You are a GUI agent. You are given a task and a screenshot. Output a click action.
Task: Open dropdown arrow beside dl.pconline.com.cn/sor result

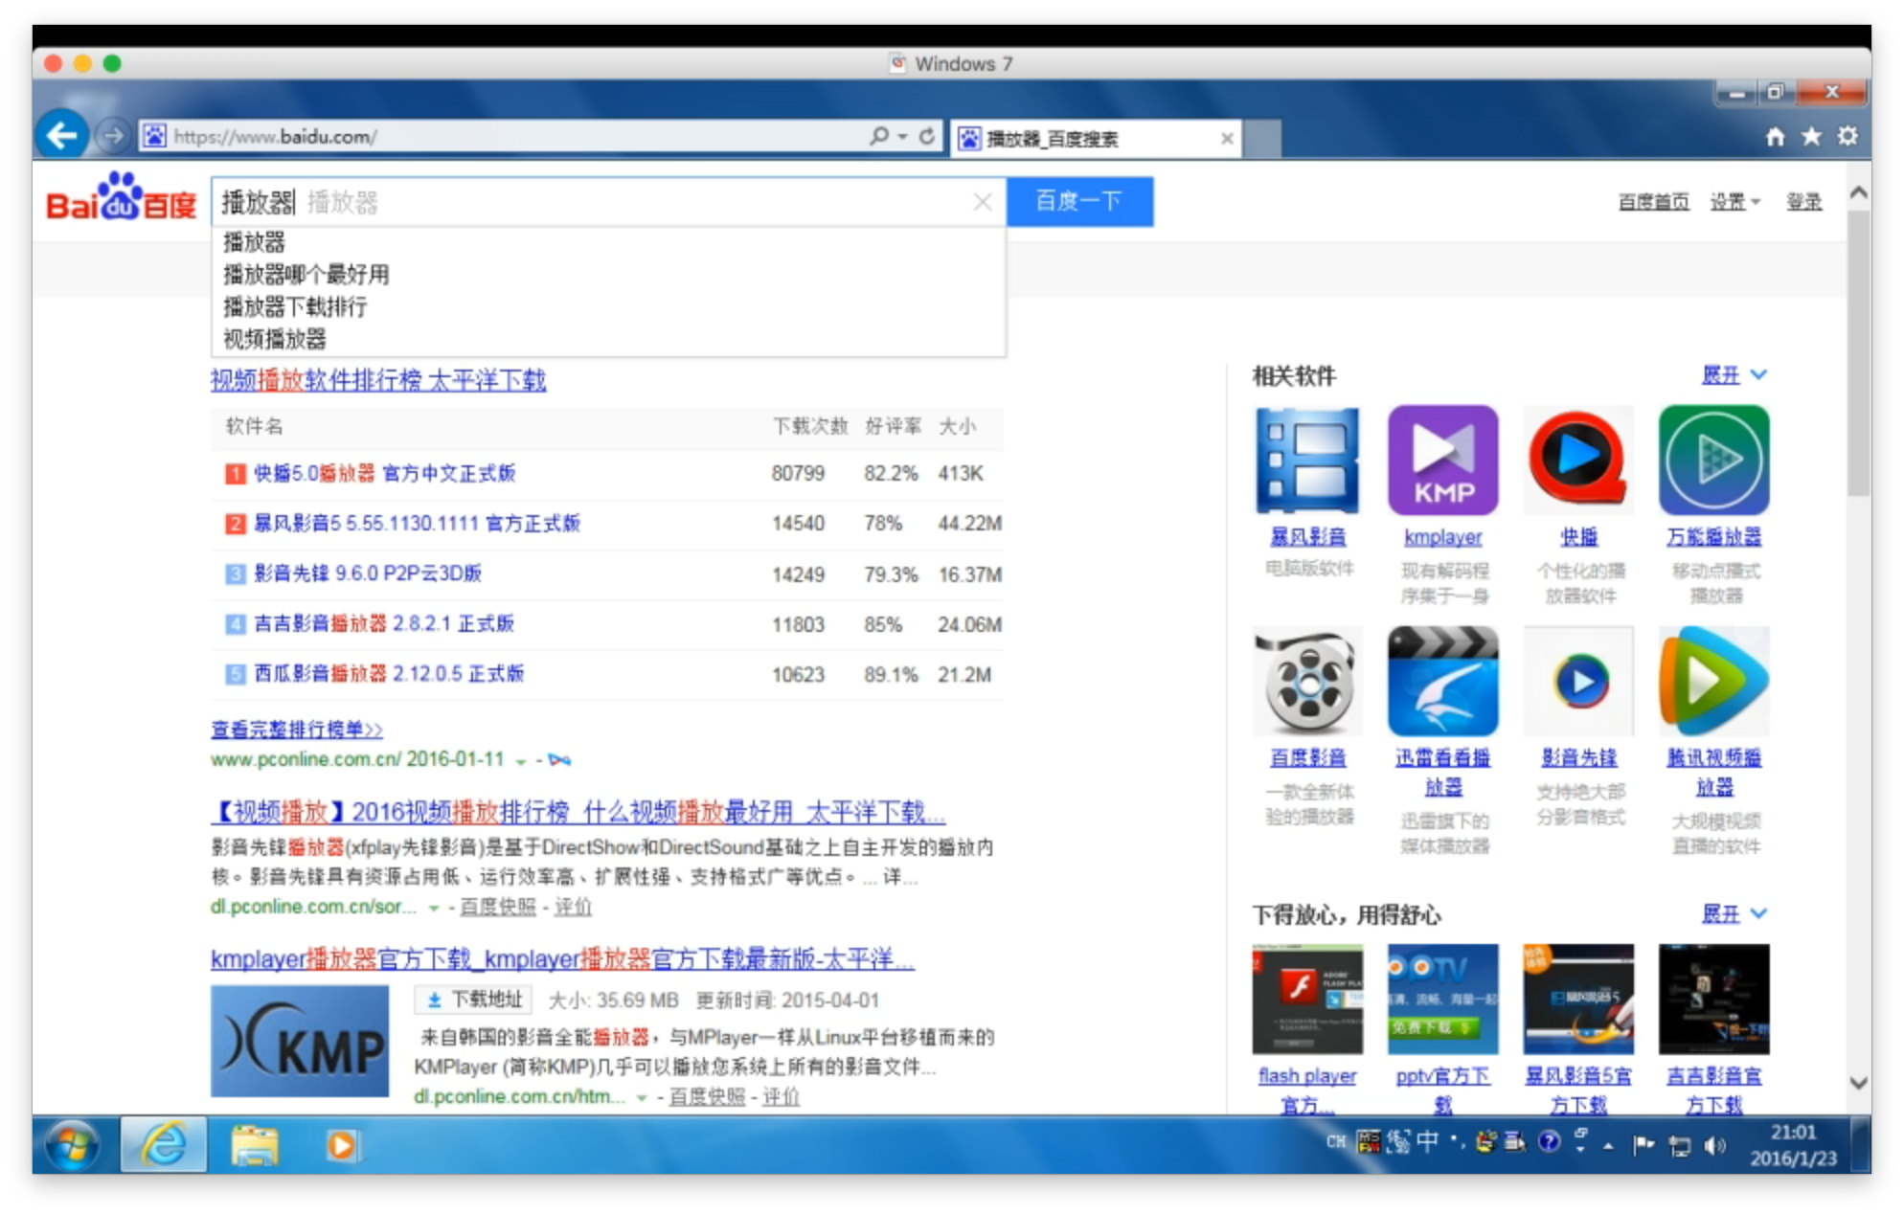click(434, 908)
